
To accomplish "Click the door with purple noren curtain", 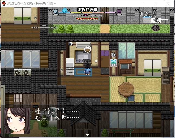I will 105,59.
